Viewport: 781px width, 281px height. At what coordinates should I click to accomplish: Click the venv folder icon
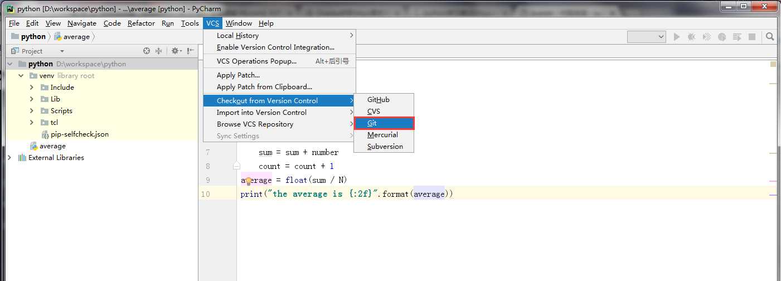[x=33, y=76]
